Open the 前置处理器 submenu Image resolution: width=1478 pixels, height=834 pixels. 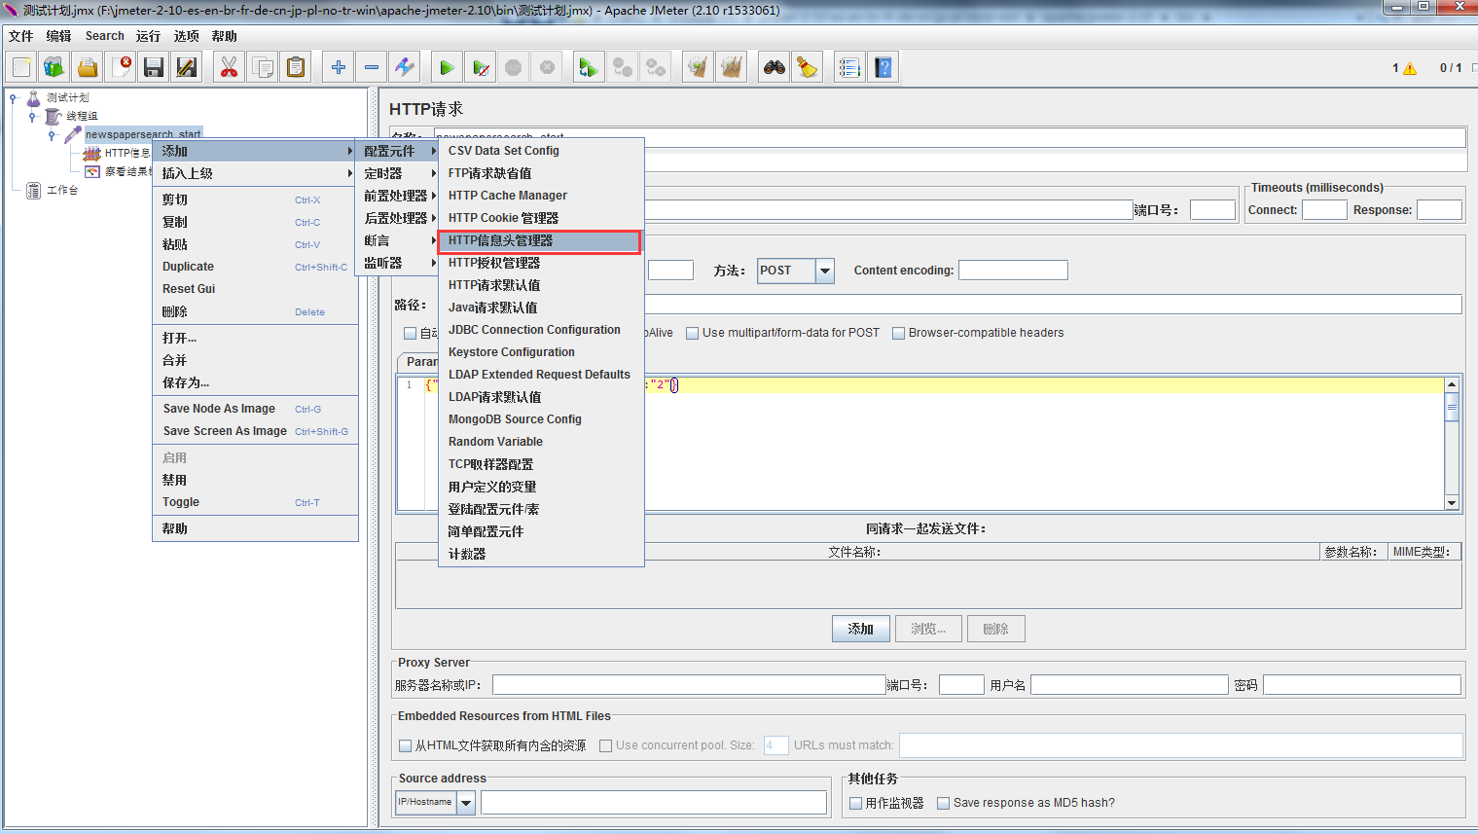pos(397,196)
